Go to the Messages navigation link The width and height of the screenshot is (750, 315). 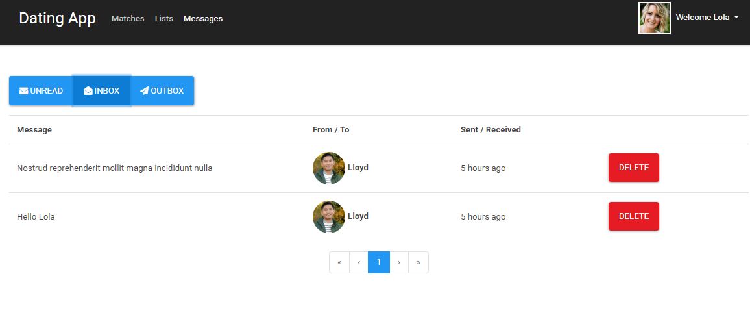203,19
